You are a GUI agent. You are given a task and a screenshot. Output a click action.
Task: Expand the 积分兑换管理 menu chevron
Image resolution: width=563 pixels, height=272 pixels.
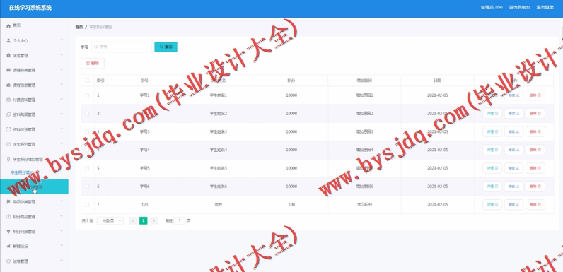(x=62, y=232)
